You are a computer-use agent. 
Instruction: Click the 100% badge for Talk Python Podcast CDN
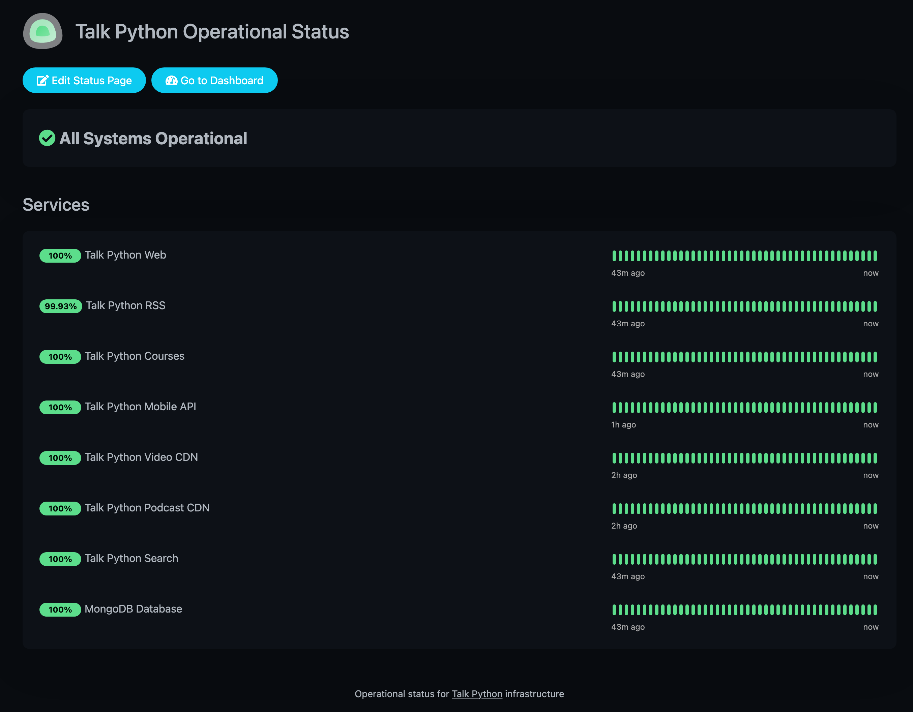point(60,508)
